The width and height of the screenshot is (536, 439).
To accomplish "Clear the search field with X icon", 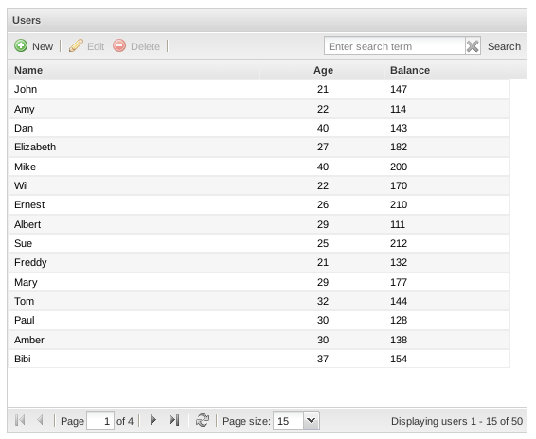I will (473, 46).
